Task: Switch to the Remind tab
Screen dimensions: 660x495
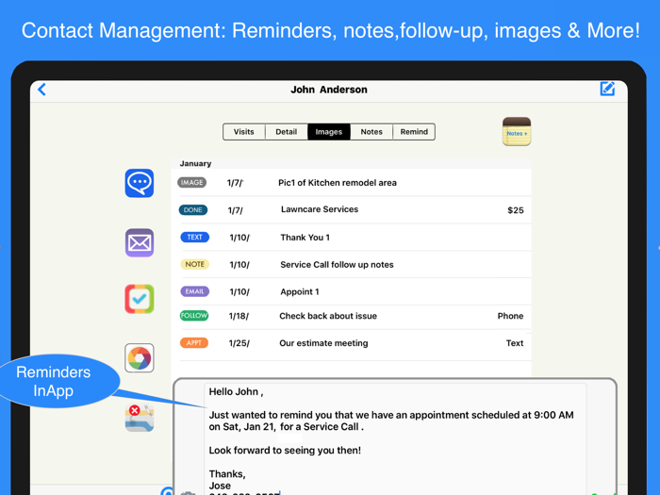Action: [414, 132]
